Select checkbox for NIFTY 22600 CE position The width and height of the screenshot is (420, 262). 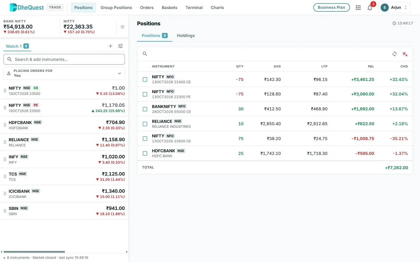tap(145, 139)
